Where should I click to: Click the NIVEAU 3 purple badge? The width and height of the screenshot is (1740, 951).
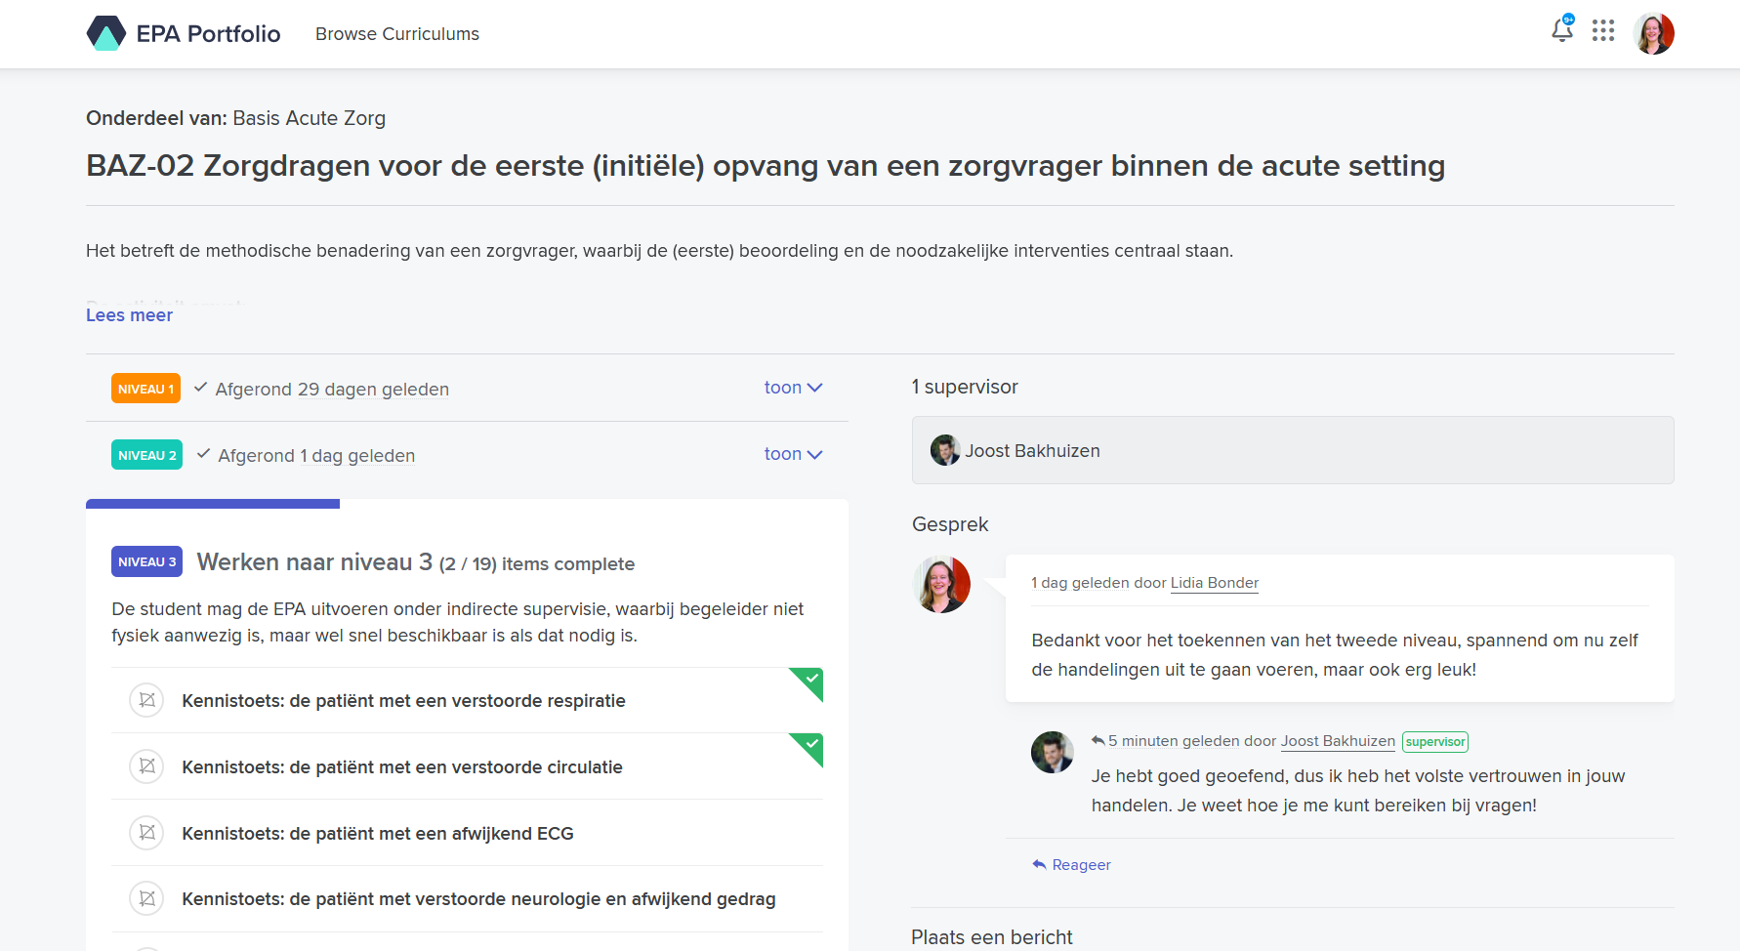pyautogui.click(x=146, y=561)
